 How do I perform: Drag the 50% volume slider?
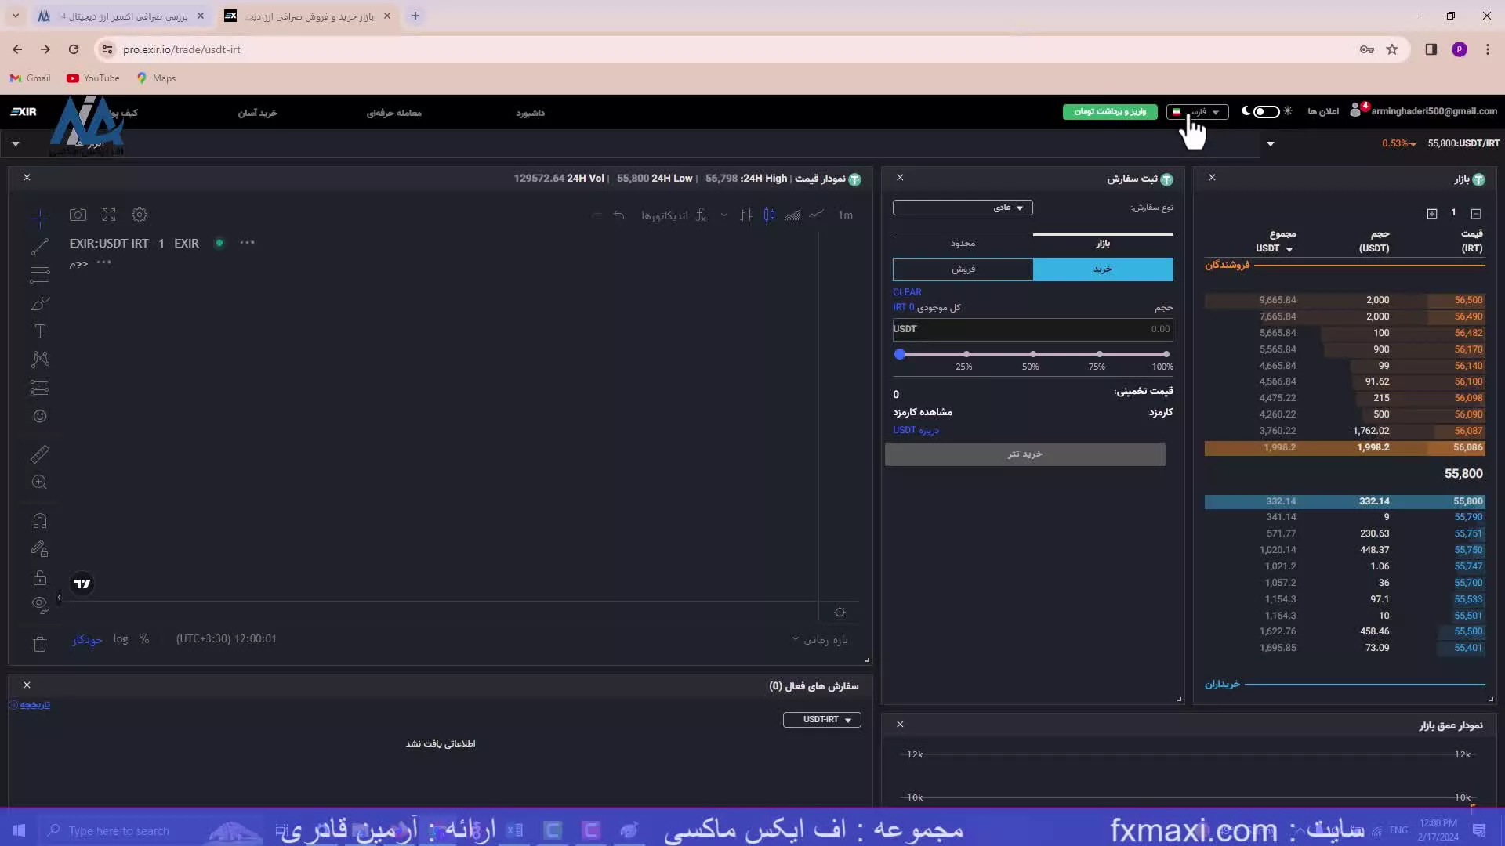1031,352
